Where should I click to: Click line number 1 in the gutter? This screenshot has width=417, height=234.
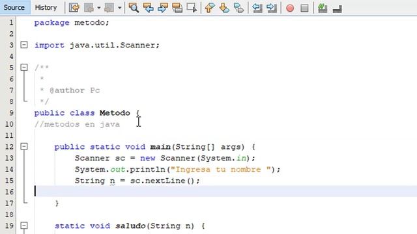click(x=11, y=23)
